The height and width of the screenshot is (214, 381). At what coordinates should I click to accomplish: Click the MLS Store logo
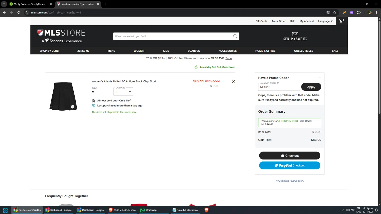click(61, 36)
